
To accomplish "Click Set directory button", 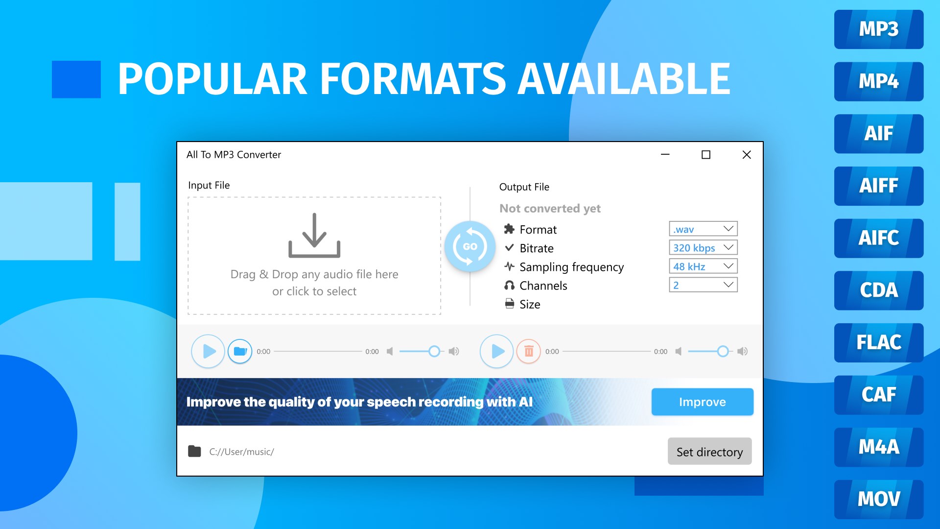I will coord(709,452).
